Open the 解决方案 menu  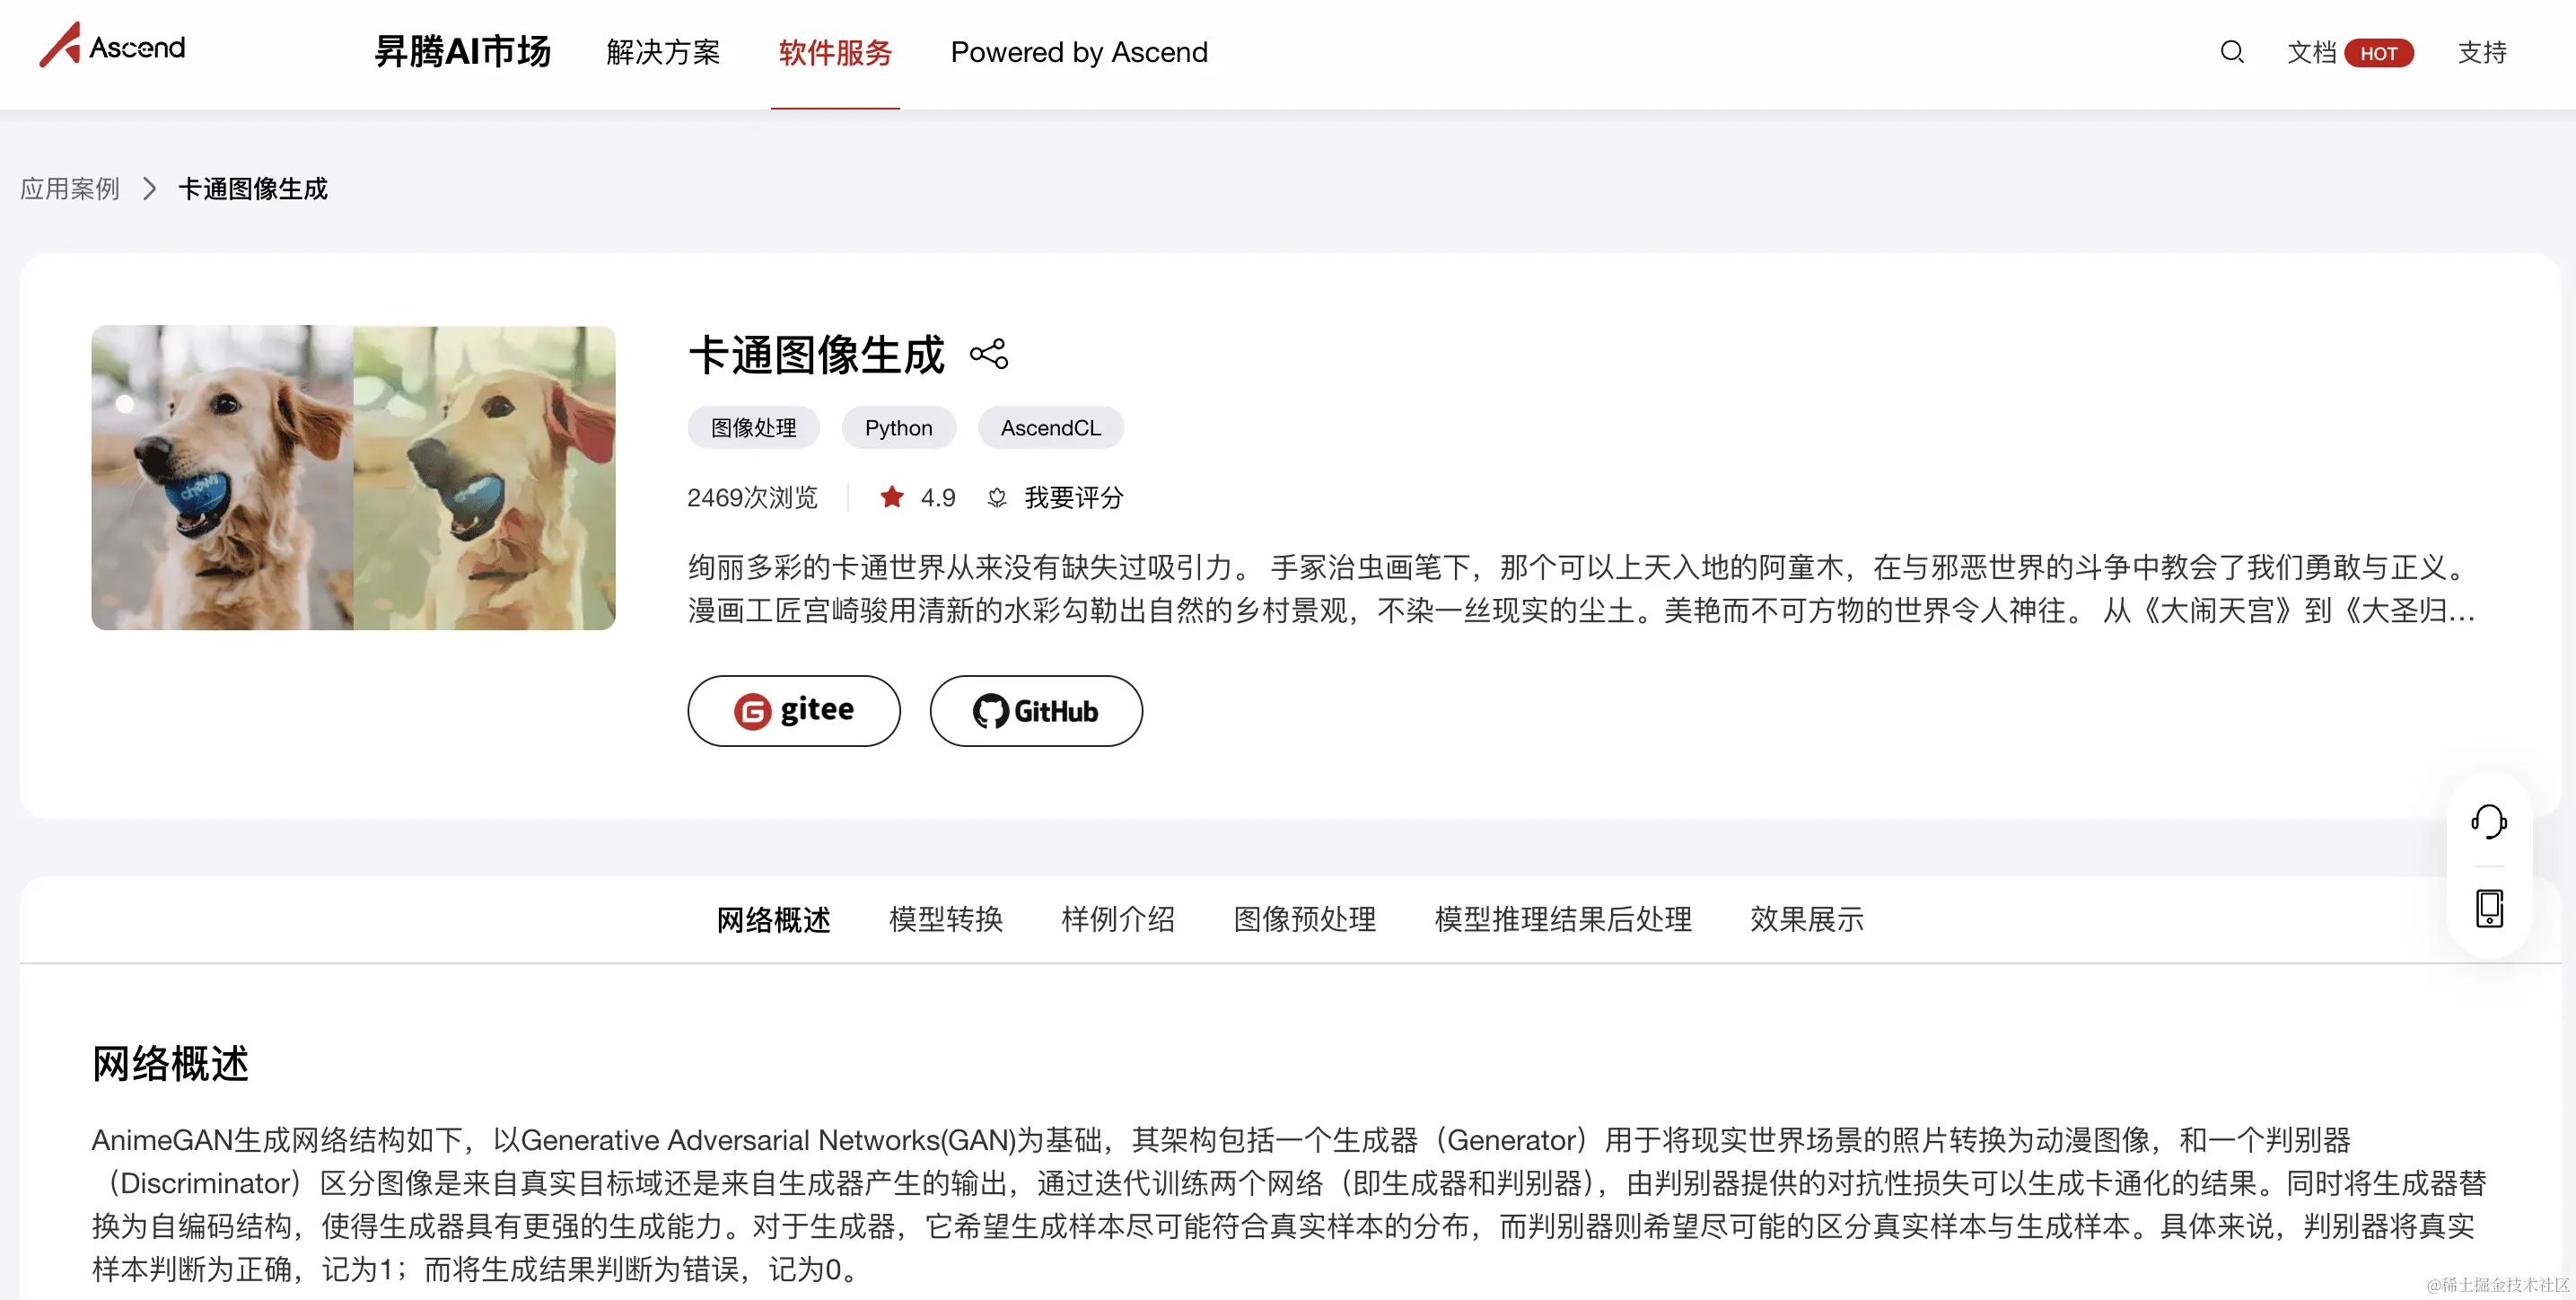663,52
